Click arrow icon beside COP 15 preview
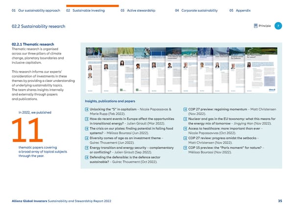 point(185,148)
